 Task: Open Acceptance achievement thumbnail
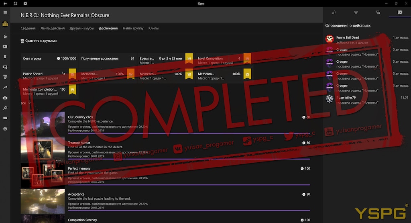(x=43, y=201)
